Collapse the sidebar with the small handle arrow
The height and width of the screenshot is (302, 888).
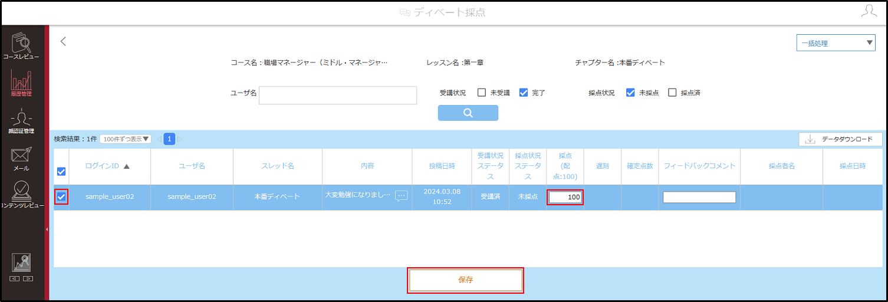(47, 228)
